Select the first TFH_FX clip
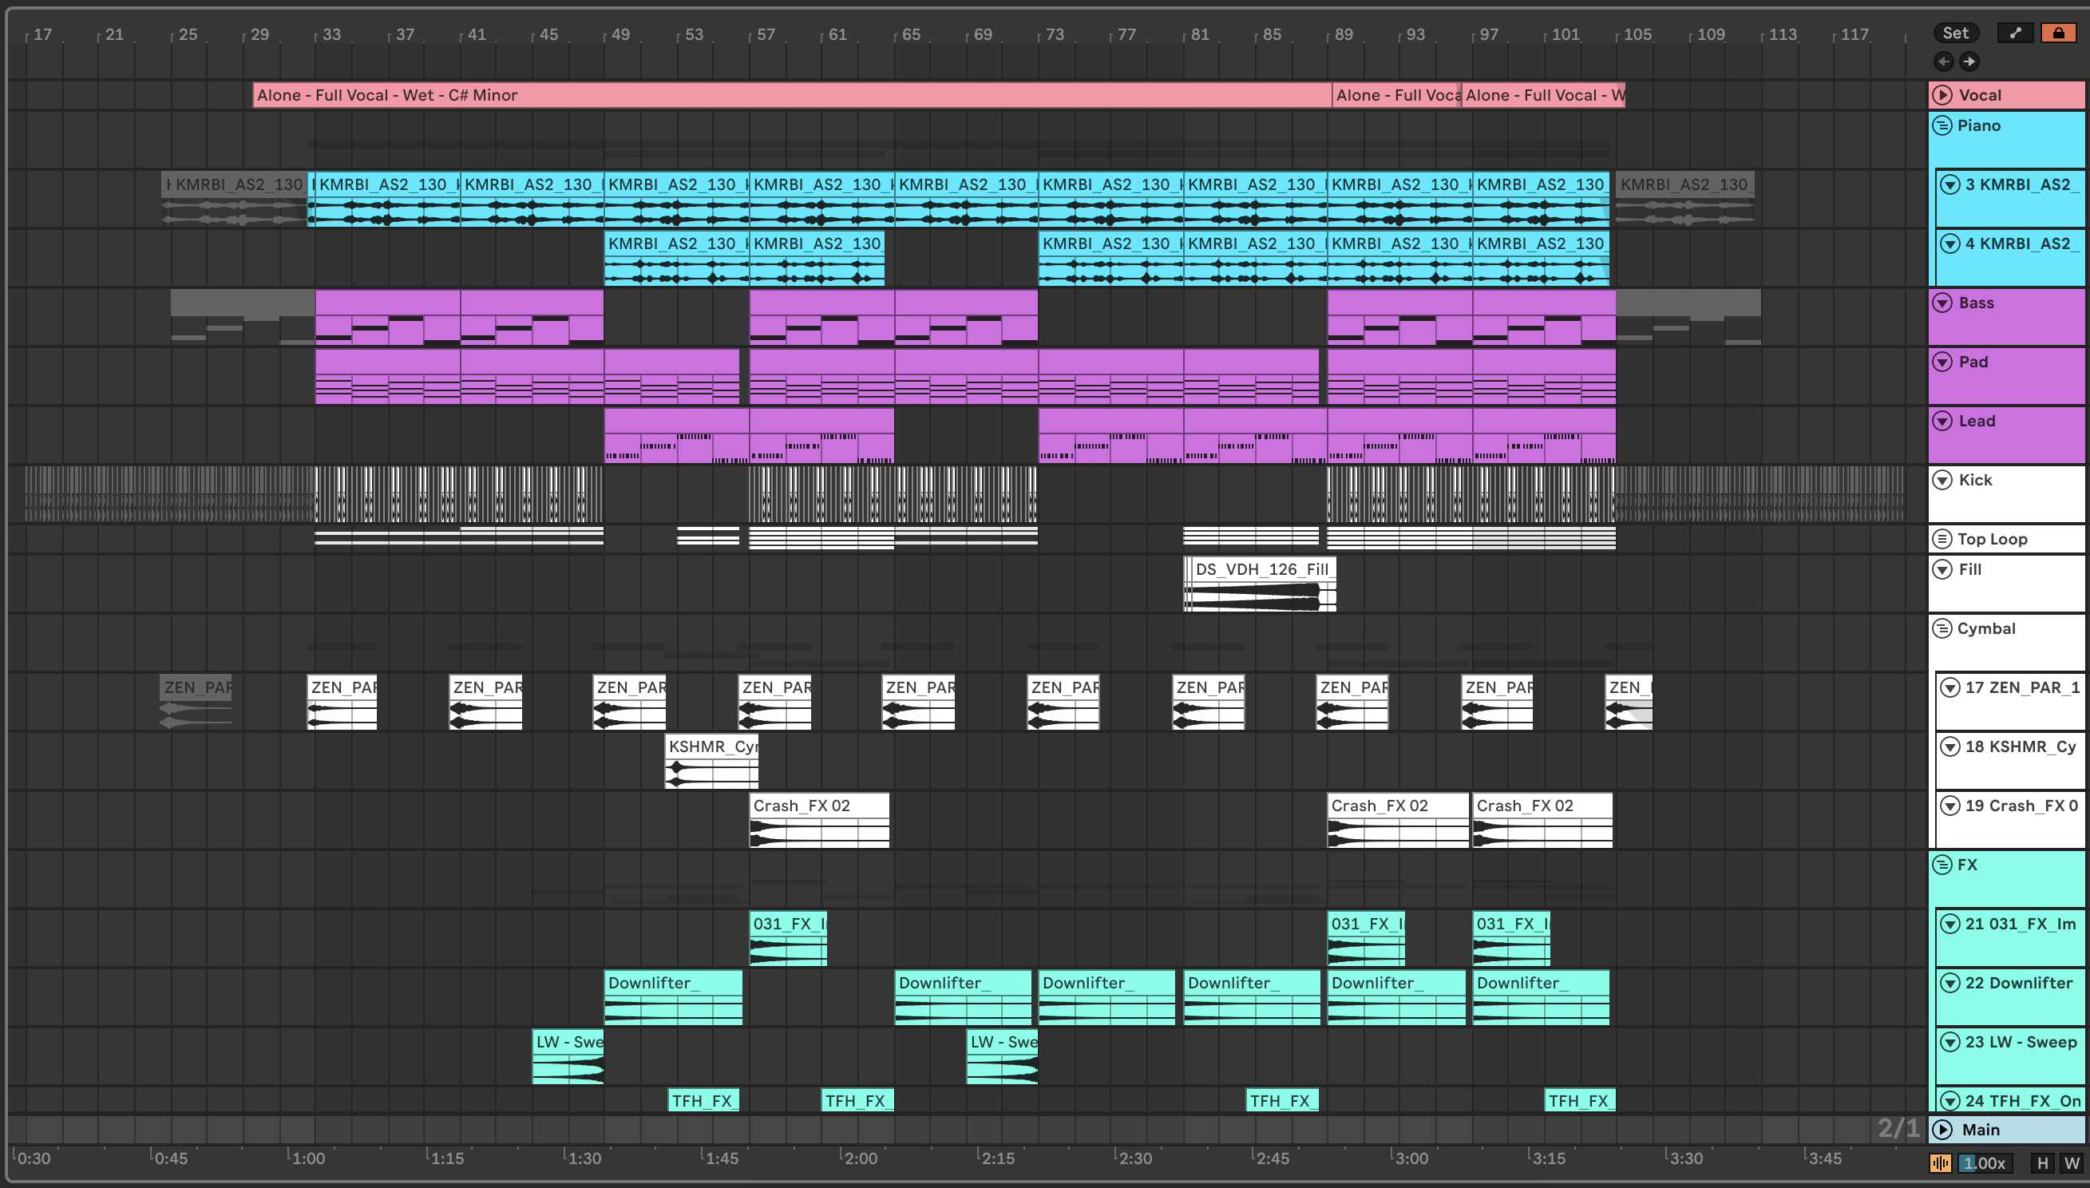The width and height of the screenshot is (2090, 1188). (x=703, y=1101)
